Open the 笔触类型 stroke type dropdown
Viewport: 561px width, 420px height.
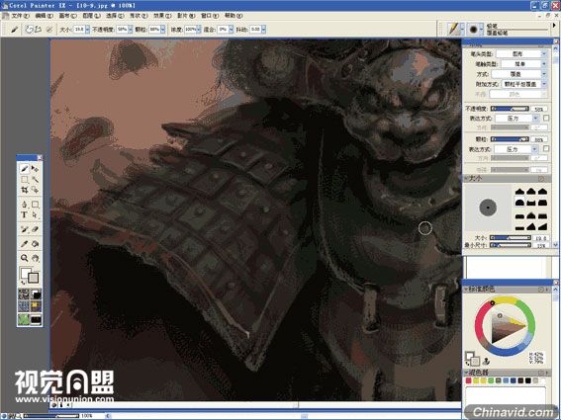[x=523, y=64]
